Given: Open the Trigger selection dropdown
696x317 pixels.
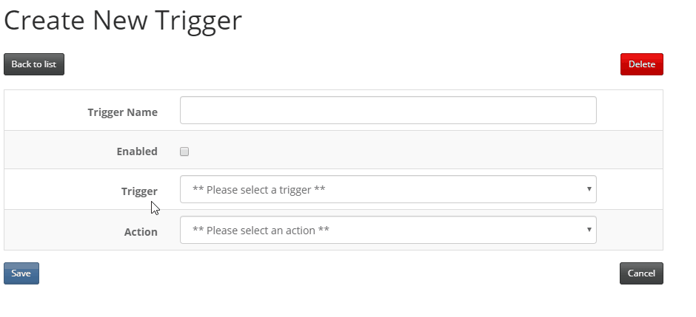Looking at the screenshot, I should 388,189.
